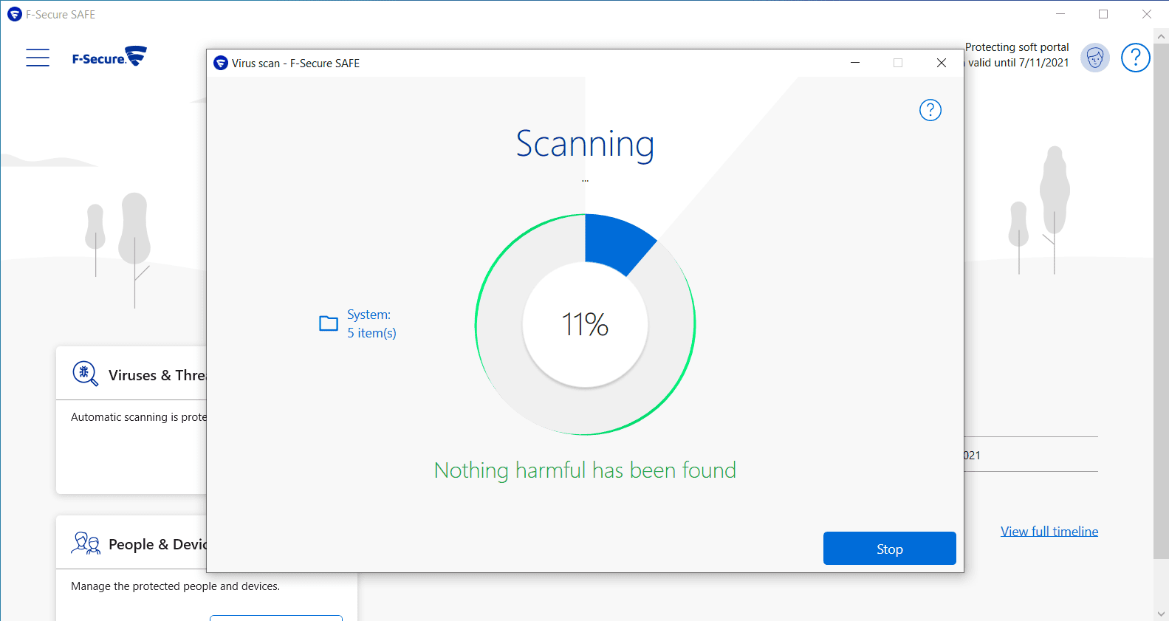This screenshot has height=621, width=1169.
Task: Stop the running virus scan
Action: 890,549
